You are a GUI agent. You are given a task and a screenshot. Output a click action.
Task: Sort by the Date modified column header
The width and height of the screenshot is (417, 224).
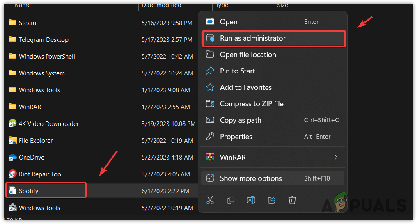click(161, 5)
